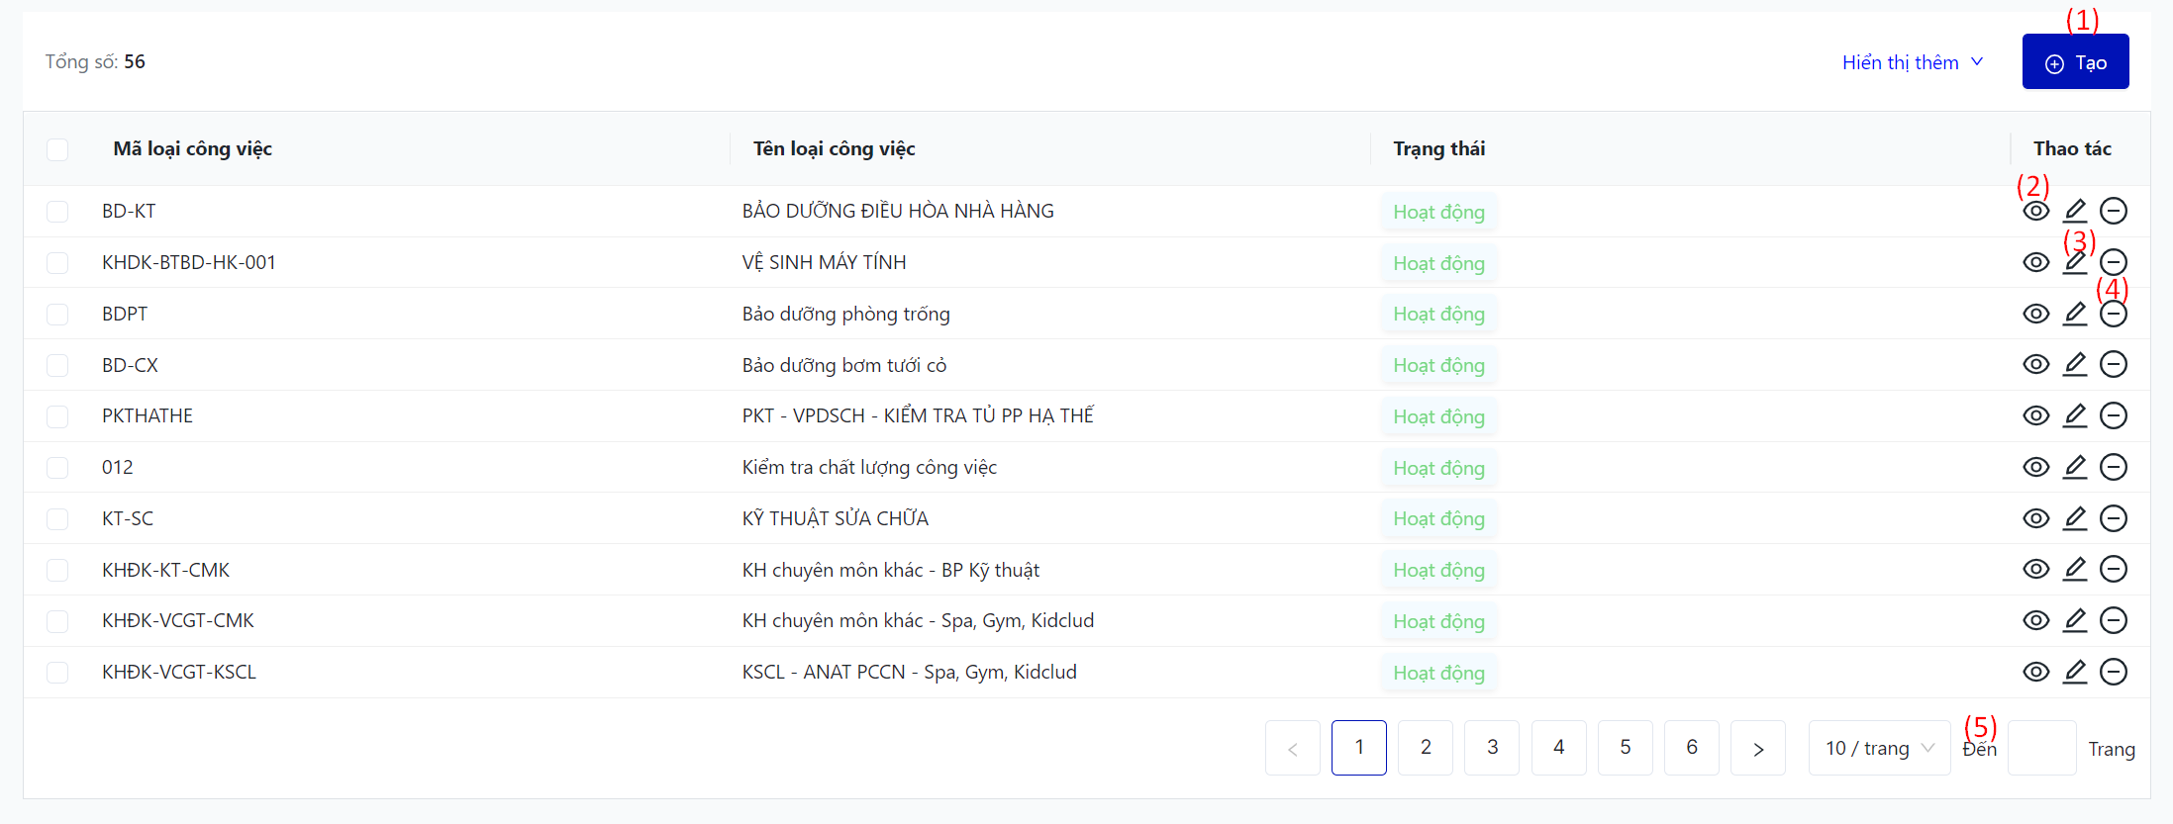Viewport: 2173px width, 824px height.
Task: Tick the select-all header checkbox
Action: [57, 149]
